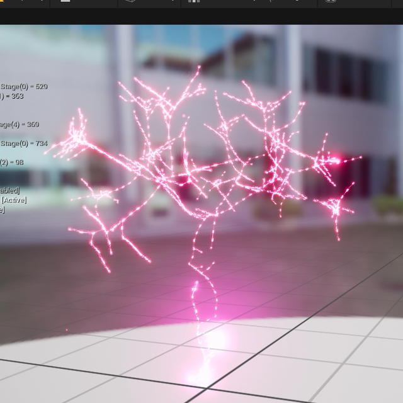The image size is (403, 403).
Task: Click the text ending in "abled]"
Action: [x=9, y=190]
